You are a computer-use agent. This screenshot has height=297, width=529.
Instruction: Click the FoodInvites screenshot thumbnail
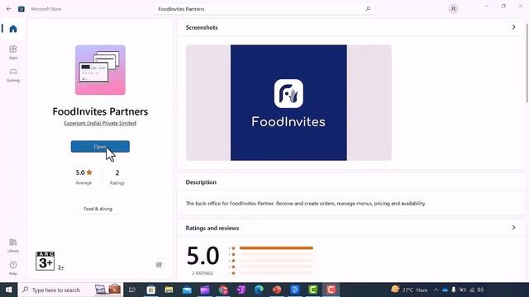click(x=288, y=102)
